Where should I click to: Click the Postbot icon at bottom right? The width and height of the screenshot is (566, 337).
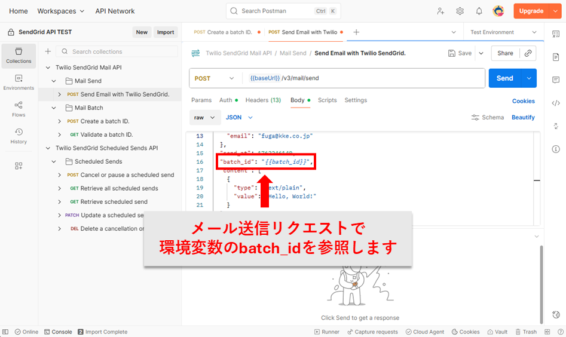556,314
